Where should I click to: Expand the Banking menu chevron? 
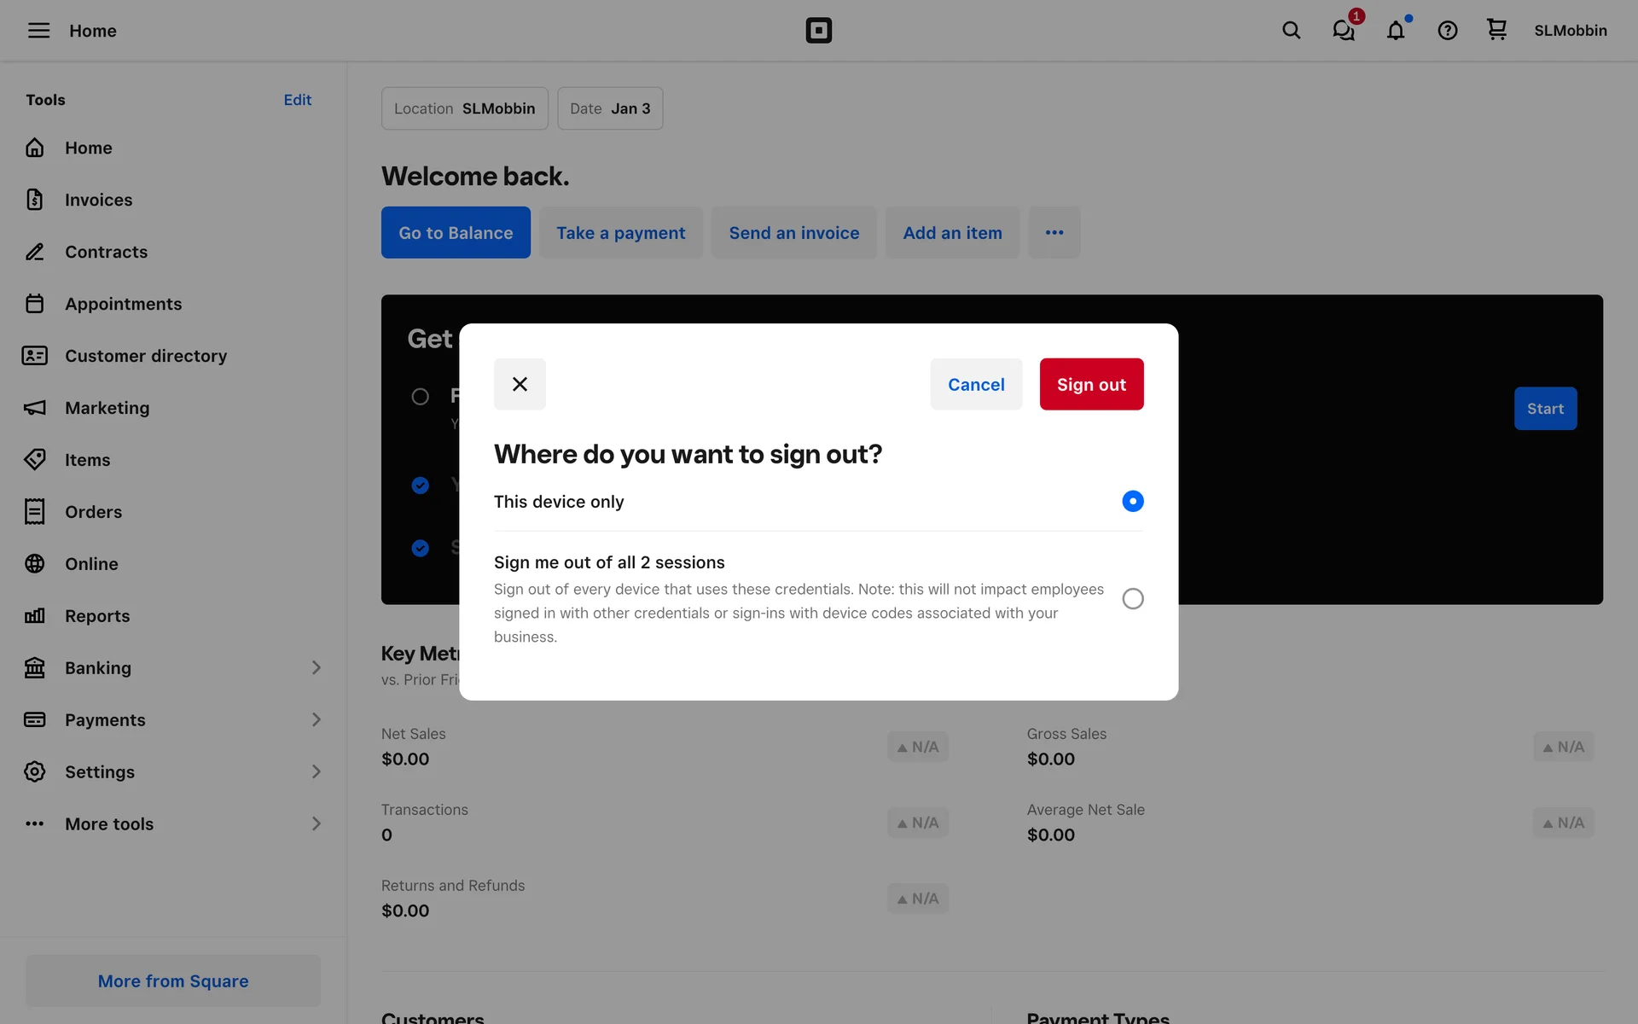tap(316, 668)
